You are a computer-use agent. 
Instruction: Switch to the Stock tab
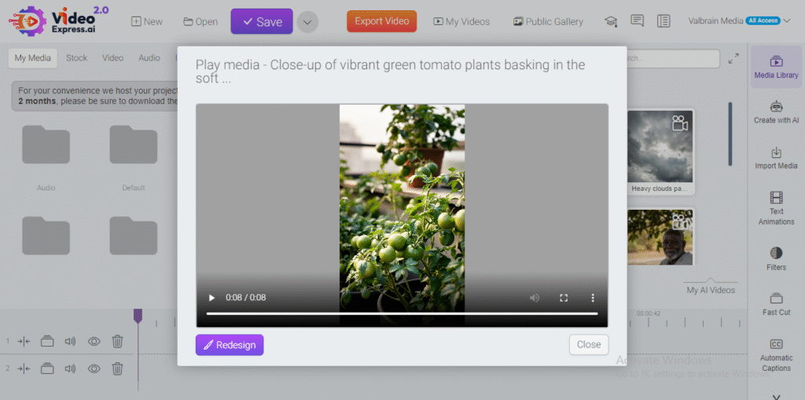(76, 58)
